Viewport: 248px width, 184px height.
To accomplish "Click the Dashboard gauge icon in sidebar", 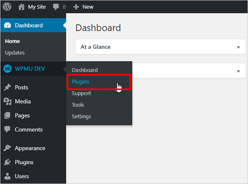I will click(7, 25).
